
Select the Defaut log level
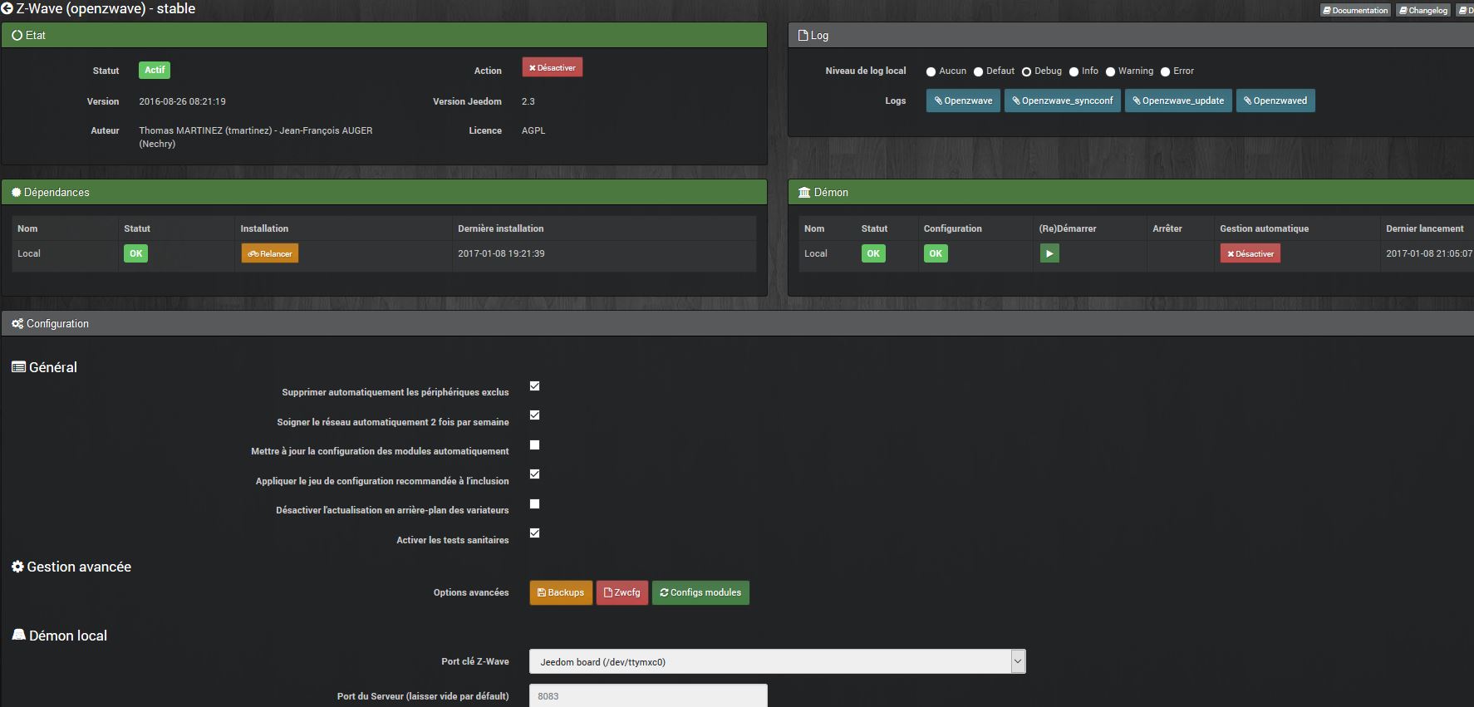[x=978, y=71]
